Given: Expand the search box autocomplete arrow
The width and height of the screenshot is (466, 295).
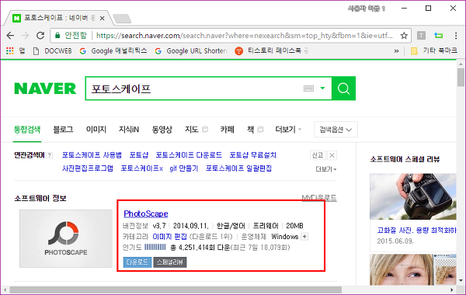Looking at the screenshot, I should 322,88.
